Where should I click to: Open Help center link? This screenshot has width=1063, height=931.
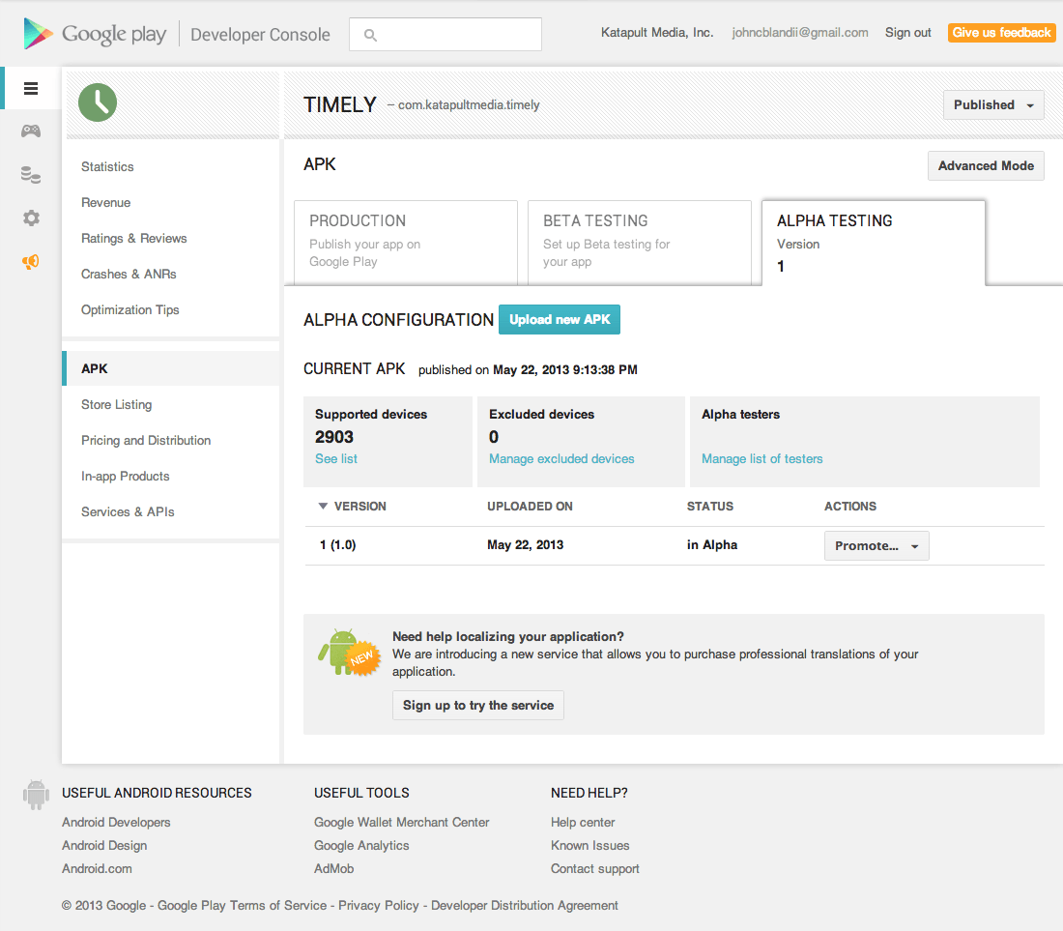[583, 823]
